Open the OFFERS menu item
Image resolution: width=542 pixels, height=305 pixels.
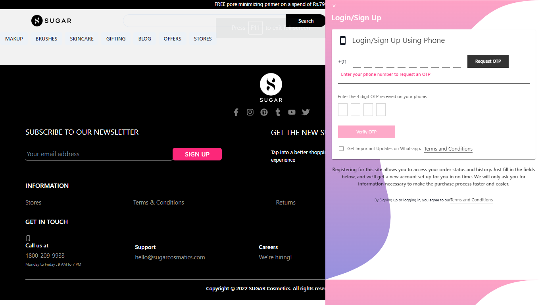tap(173, 39)
